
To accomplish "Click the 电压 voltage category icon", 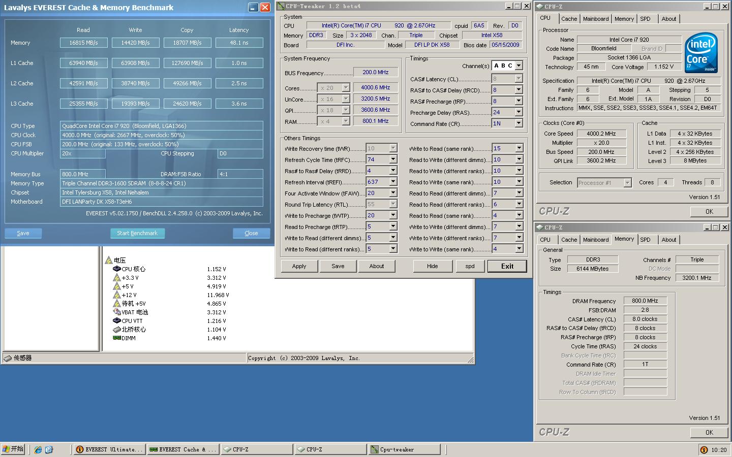I will pyautogui.click(x=108, y=260).
